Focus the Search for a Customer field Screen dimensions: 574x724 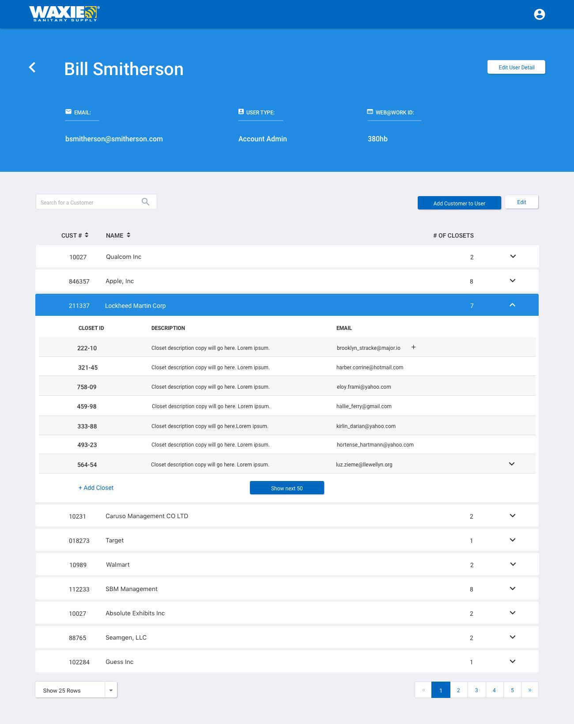(96, 202)
